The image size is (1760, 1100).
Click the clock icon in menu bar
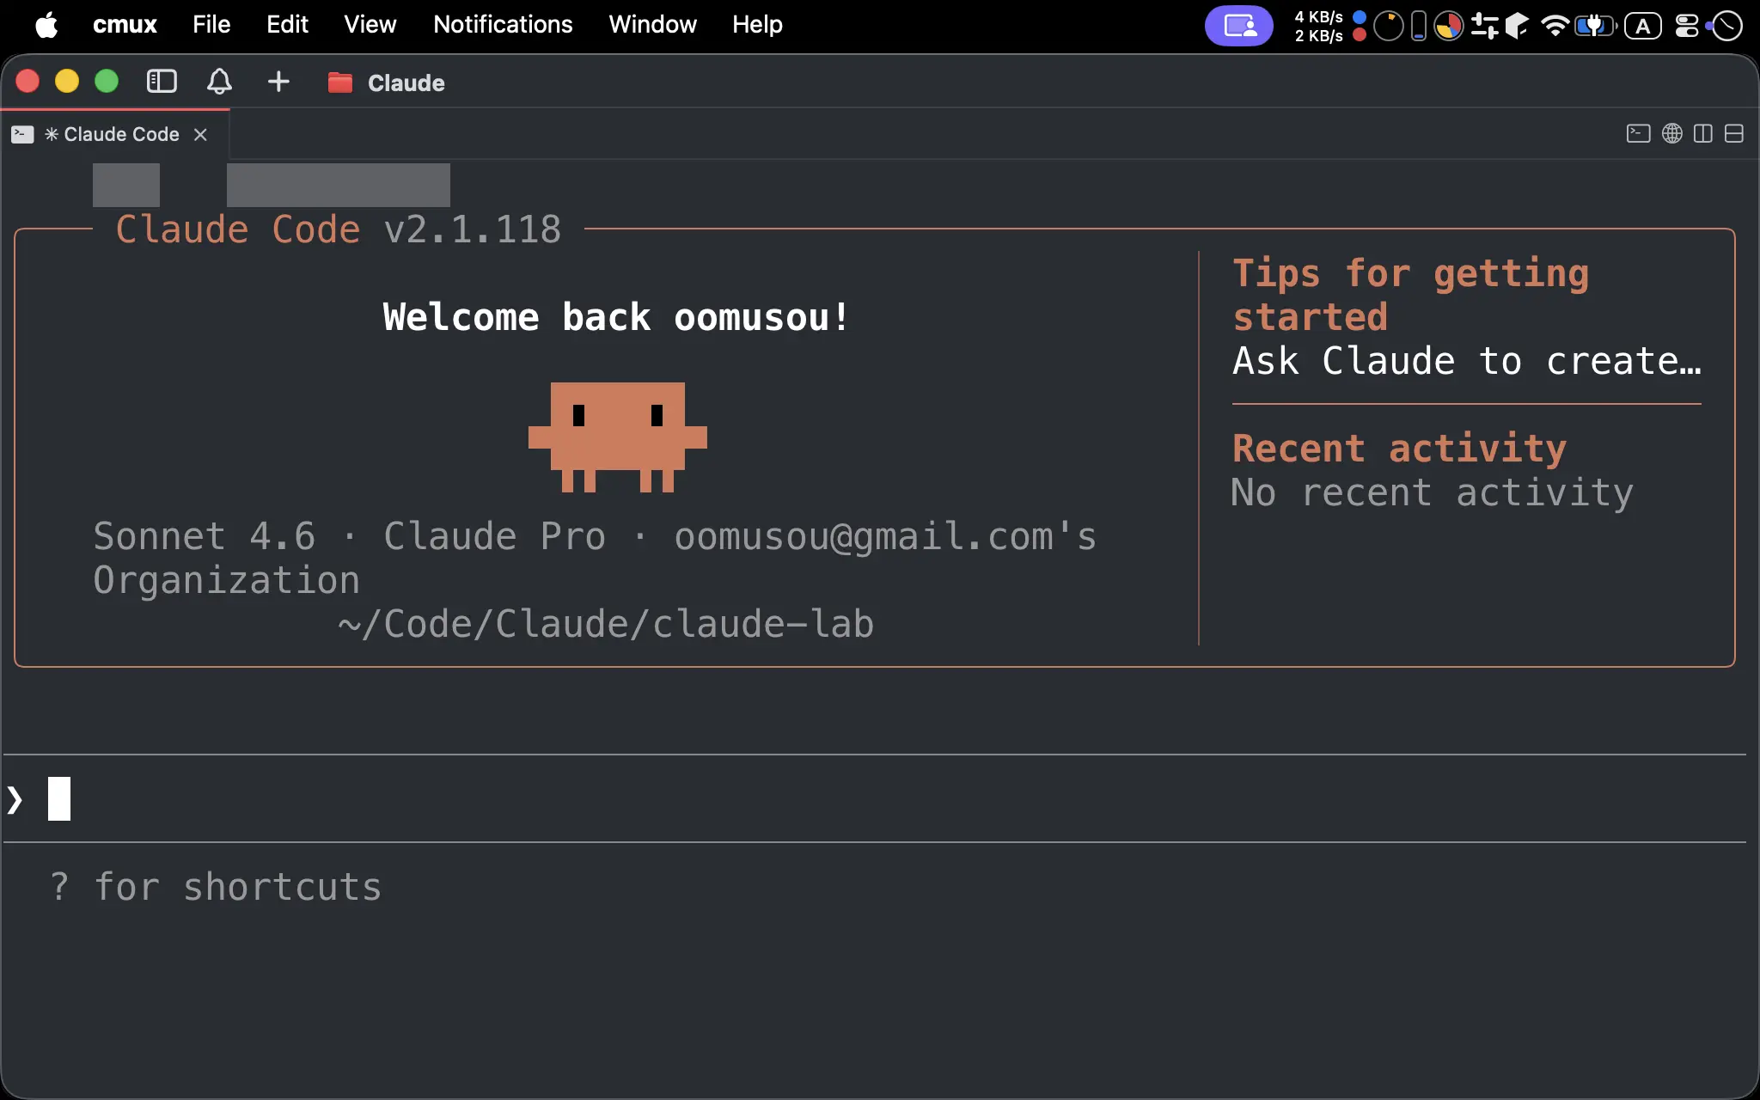pyautogui.click(x=1726, y=26)
